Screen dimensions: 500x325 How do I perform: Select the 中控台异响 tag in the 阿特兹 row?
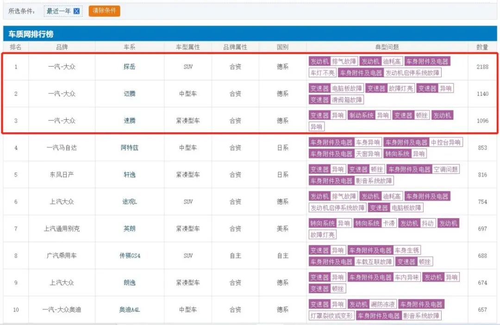[446, 142]
